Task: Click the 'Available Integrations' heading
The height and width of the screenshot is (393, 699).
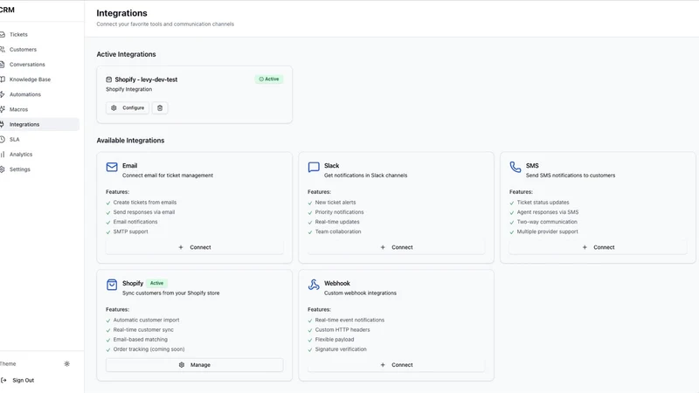Action: [130, 141]
